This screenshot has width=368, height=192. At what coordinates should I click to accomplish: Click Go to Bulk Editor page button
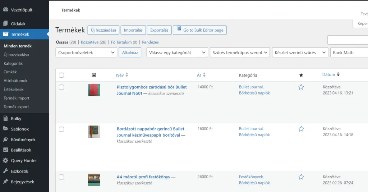tap(200, 30)
